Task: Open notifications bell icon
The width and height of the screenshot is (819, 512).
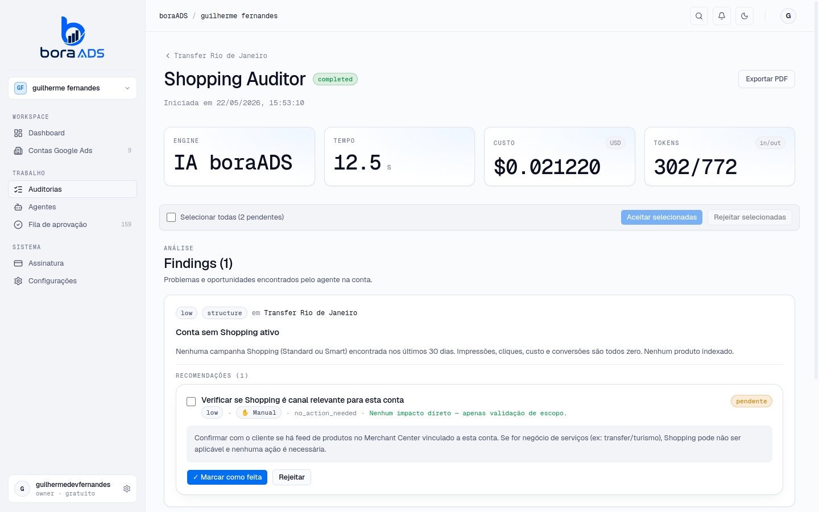Action: click(x=722, y=16)
